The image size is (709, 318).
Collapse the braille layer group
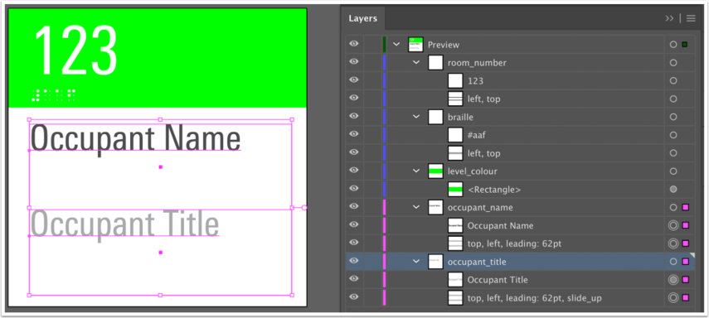click(416, 117)
